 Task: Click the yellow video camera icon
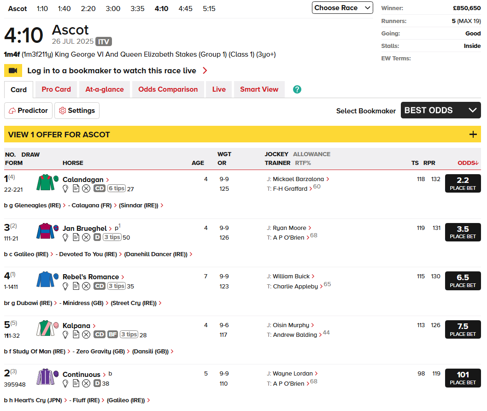click(13, 70)
